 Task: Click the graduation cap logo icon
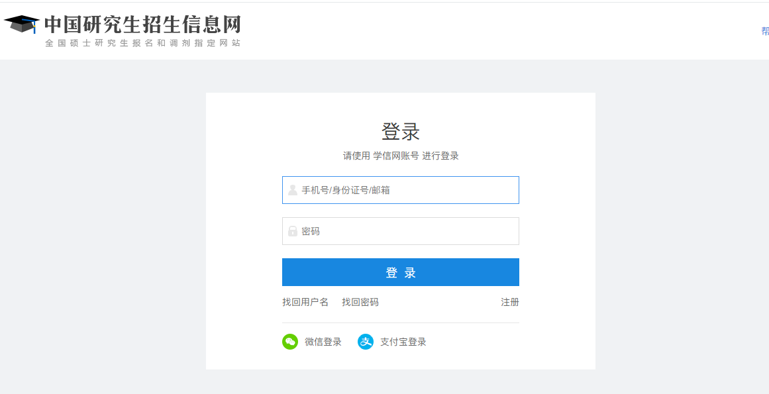(x=22, y=24)
